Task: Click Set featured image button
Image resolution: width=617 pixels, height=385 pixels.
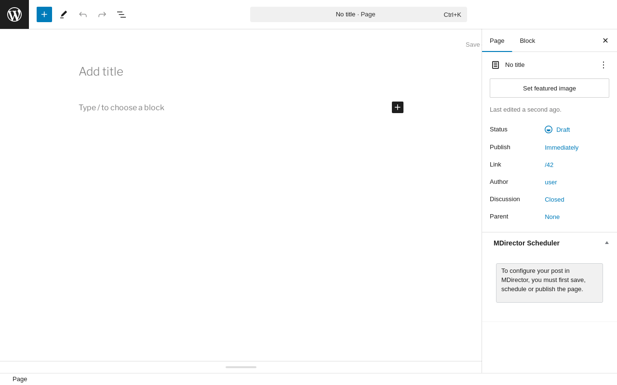Action: pos(550,88)
